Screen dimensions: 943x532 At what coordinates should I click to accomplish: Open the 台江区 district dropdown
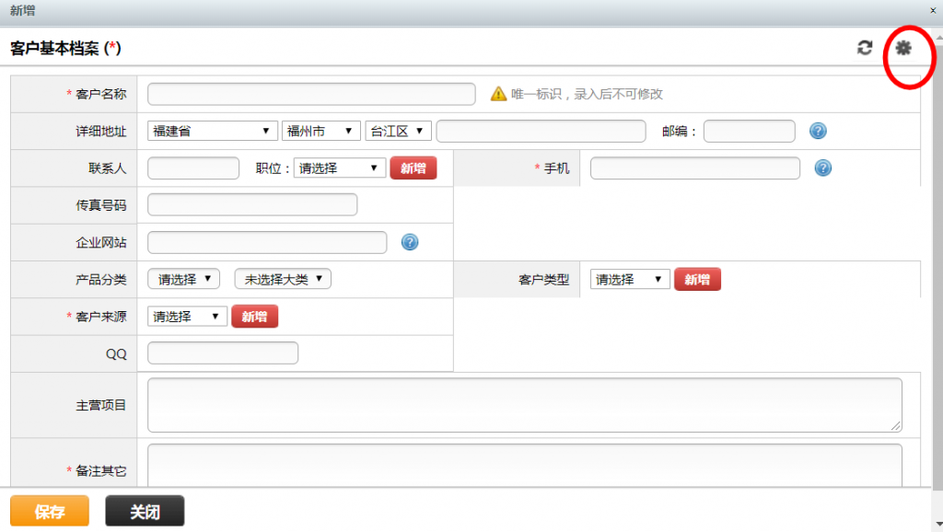398,131
